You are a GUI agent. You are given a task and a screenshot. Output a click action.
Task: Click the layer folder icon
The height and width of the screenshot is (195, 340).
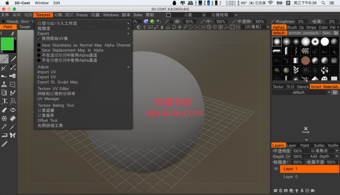click(313, 190)
